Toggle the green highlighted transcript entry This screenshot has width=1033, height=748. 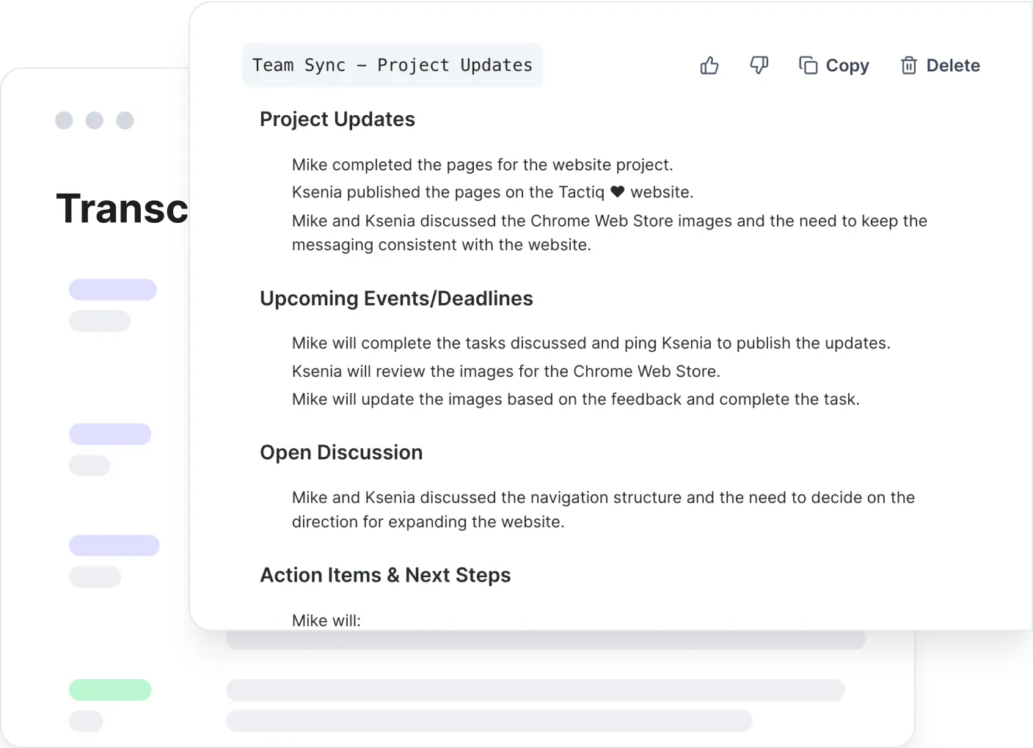(x=110, y=689)
